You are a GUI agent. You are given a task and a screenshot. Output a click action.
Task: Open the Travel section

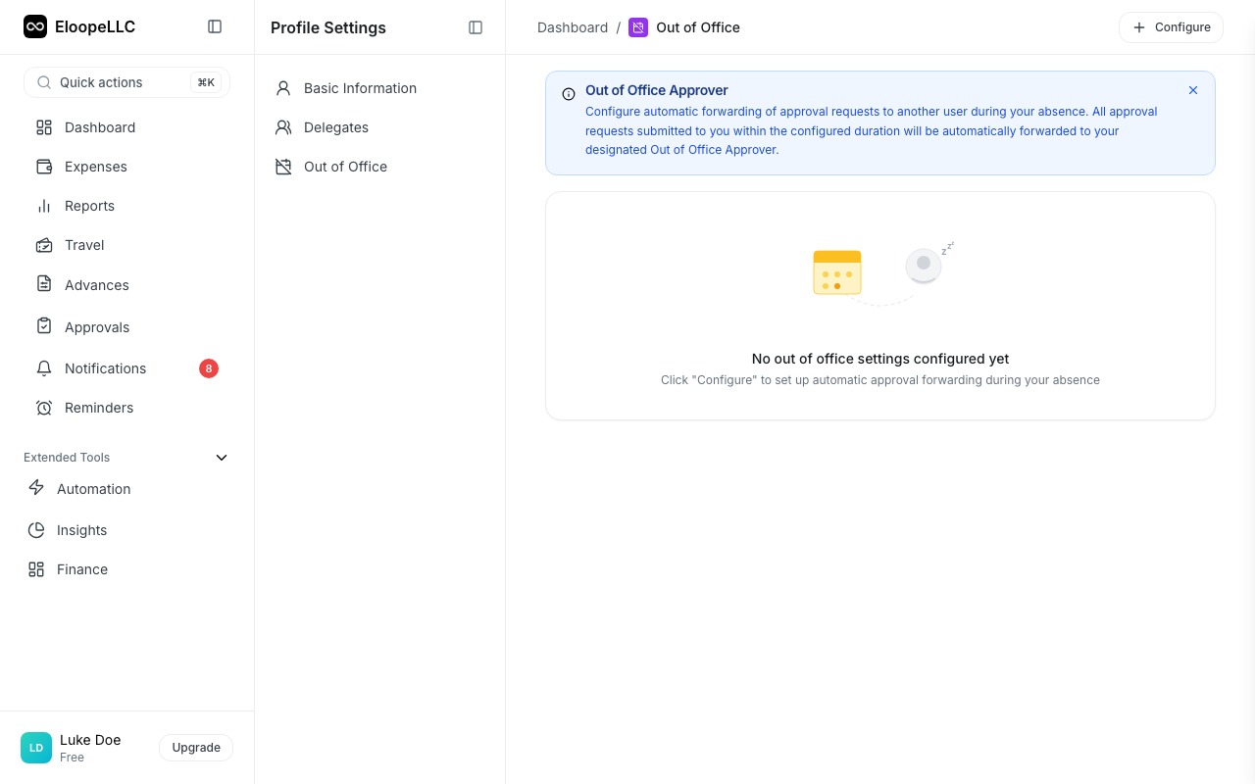pos(84,245)
